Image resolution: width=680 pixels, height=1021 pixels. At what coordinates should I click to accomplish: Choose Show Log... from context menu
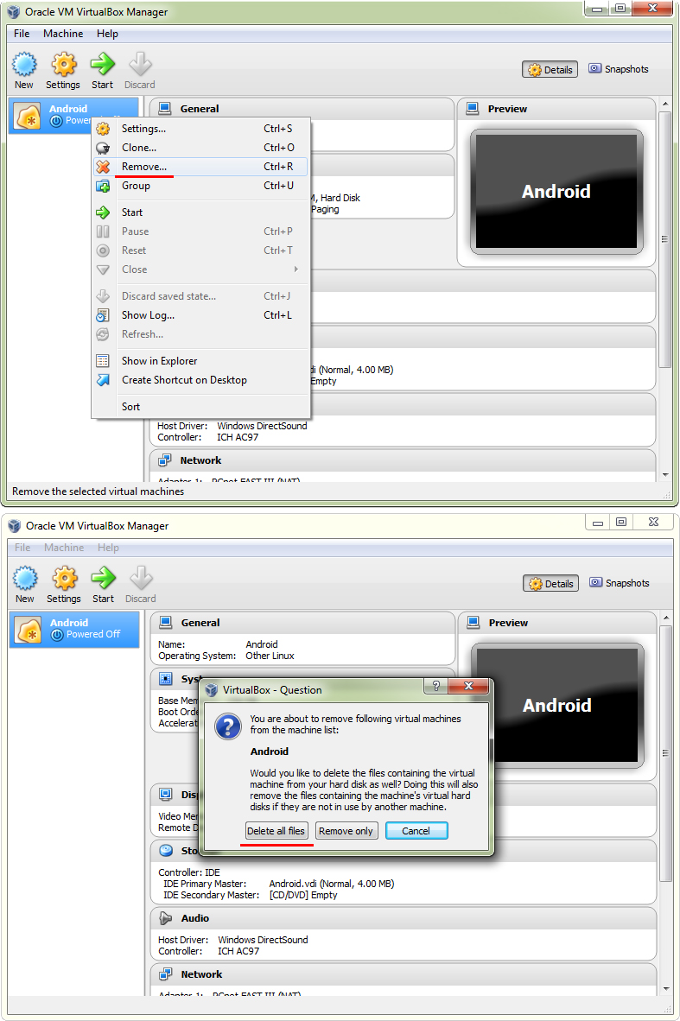pos(200,315)
